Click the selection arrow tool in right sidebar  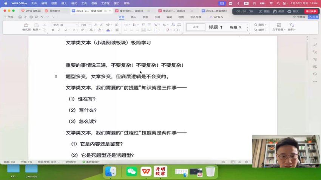coord(315,52)
